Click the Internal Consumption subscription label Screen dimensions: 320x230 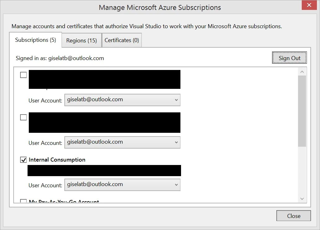click(57, 160)
